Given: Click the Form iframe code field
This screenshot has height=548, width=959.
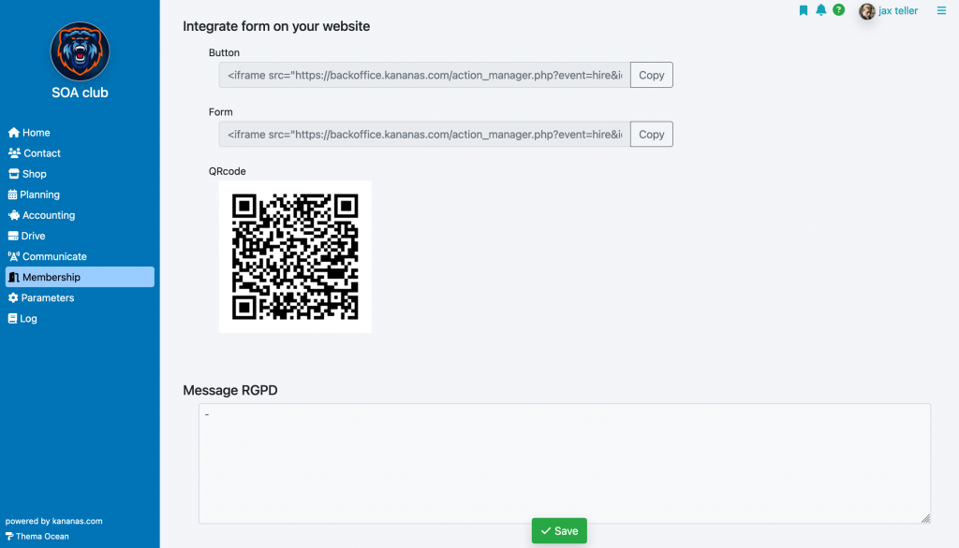Looking at the screenshot, I should (x=424, y=135).
